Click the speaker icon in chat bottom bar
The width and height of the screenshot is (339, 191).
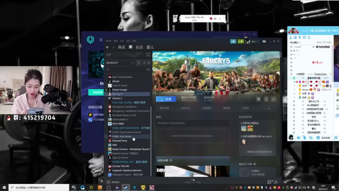pos(299,138)
